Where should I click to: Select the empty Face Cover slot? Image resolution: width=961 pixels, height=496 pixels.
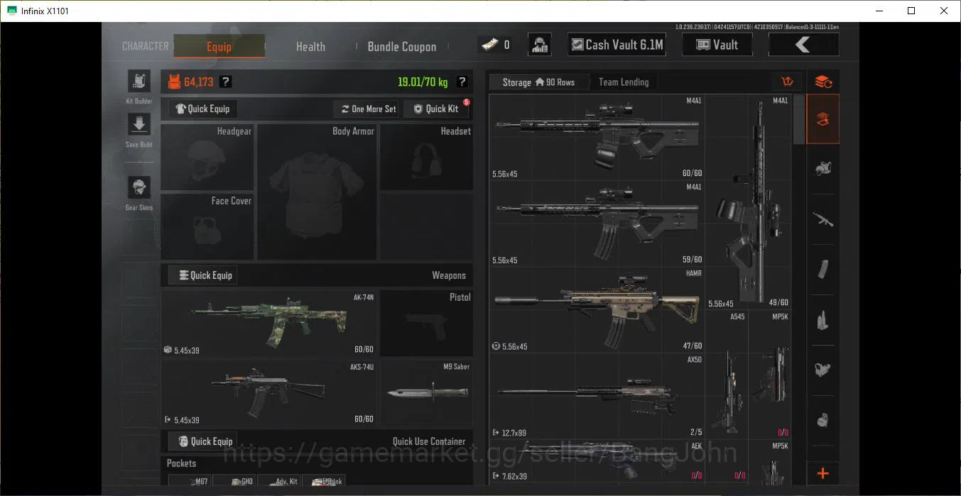pos(207,227)
